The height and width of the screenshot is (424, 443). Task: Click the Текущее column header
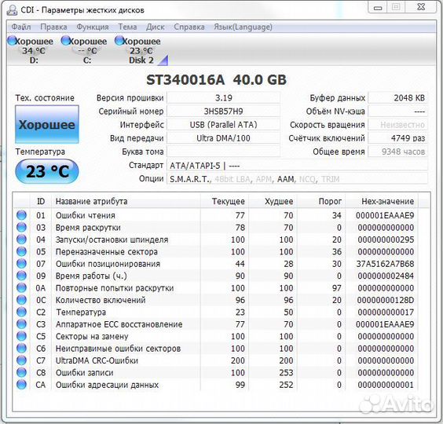(x=225, y=201)
